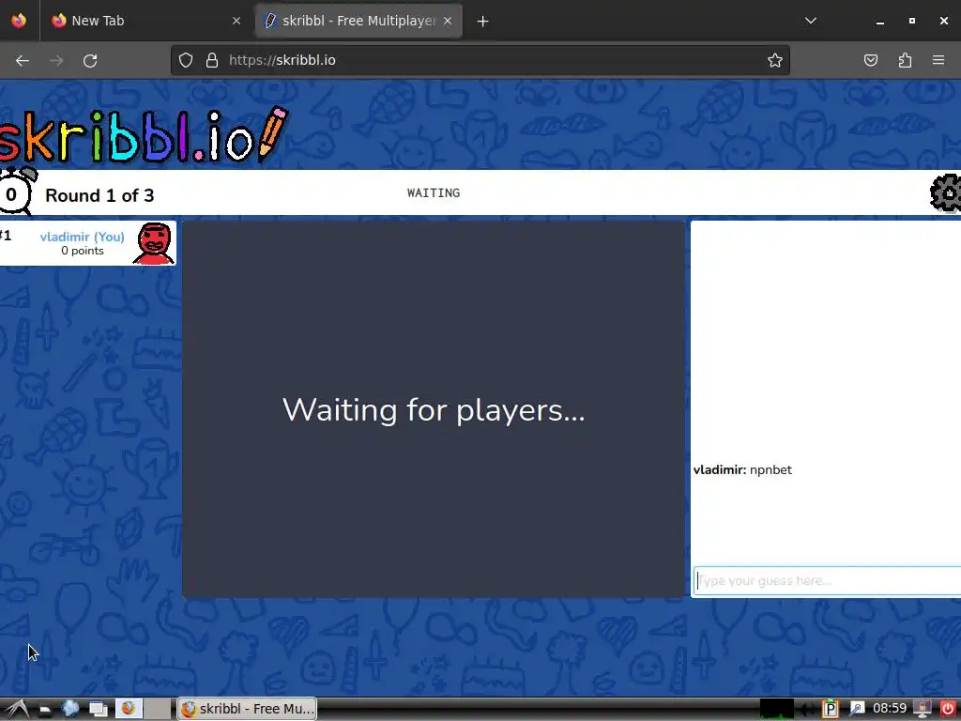Switch to the New Tab browser tab

146,21
